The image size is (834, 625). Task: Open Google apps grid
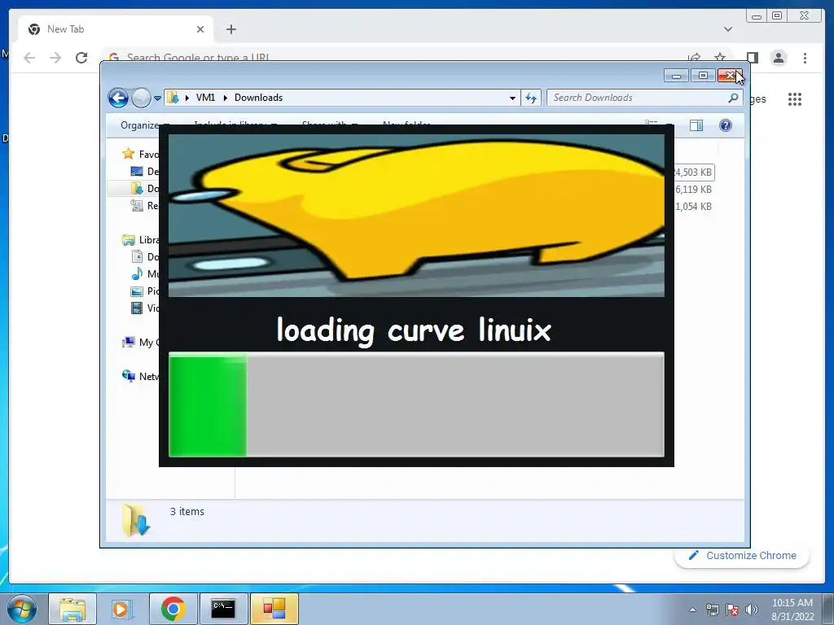pos(795,98)
